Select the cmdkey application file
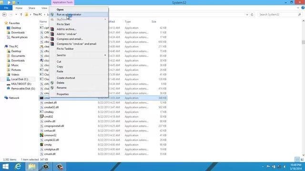 [x=49, y=112]
